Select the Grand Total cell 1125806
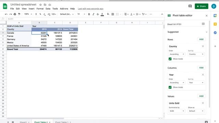Image resolution: width=219 pixels, height=123 pixels. 70,49
